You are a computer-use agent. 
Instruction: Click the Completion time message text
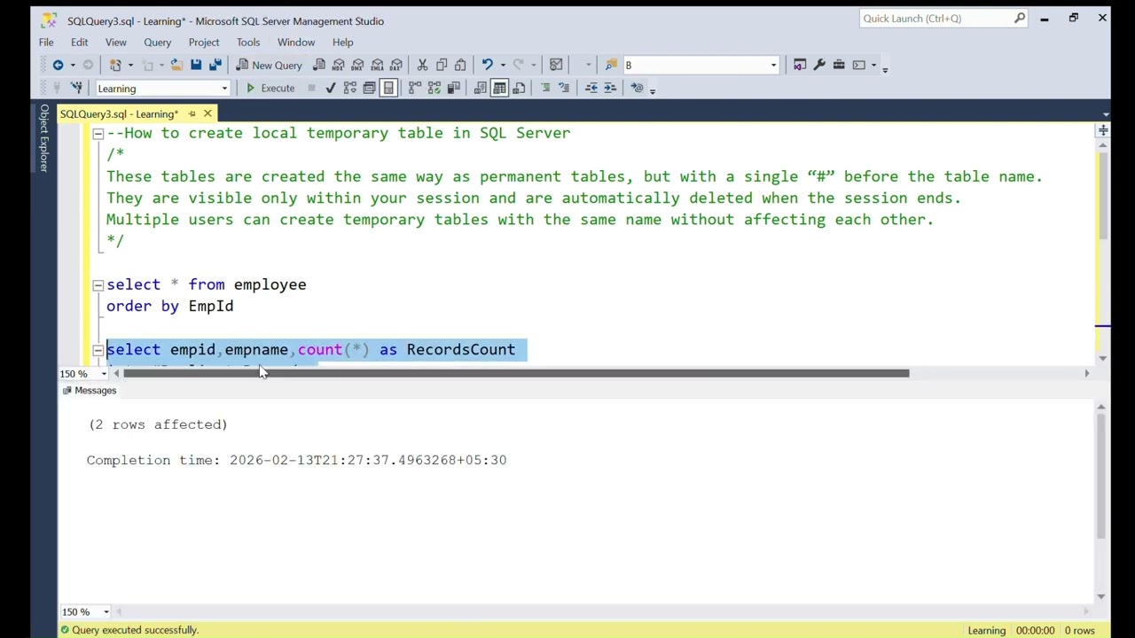[x=296, y=461]
